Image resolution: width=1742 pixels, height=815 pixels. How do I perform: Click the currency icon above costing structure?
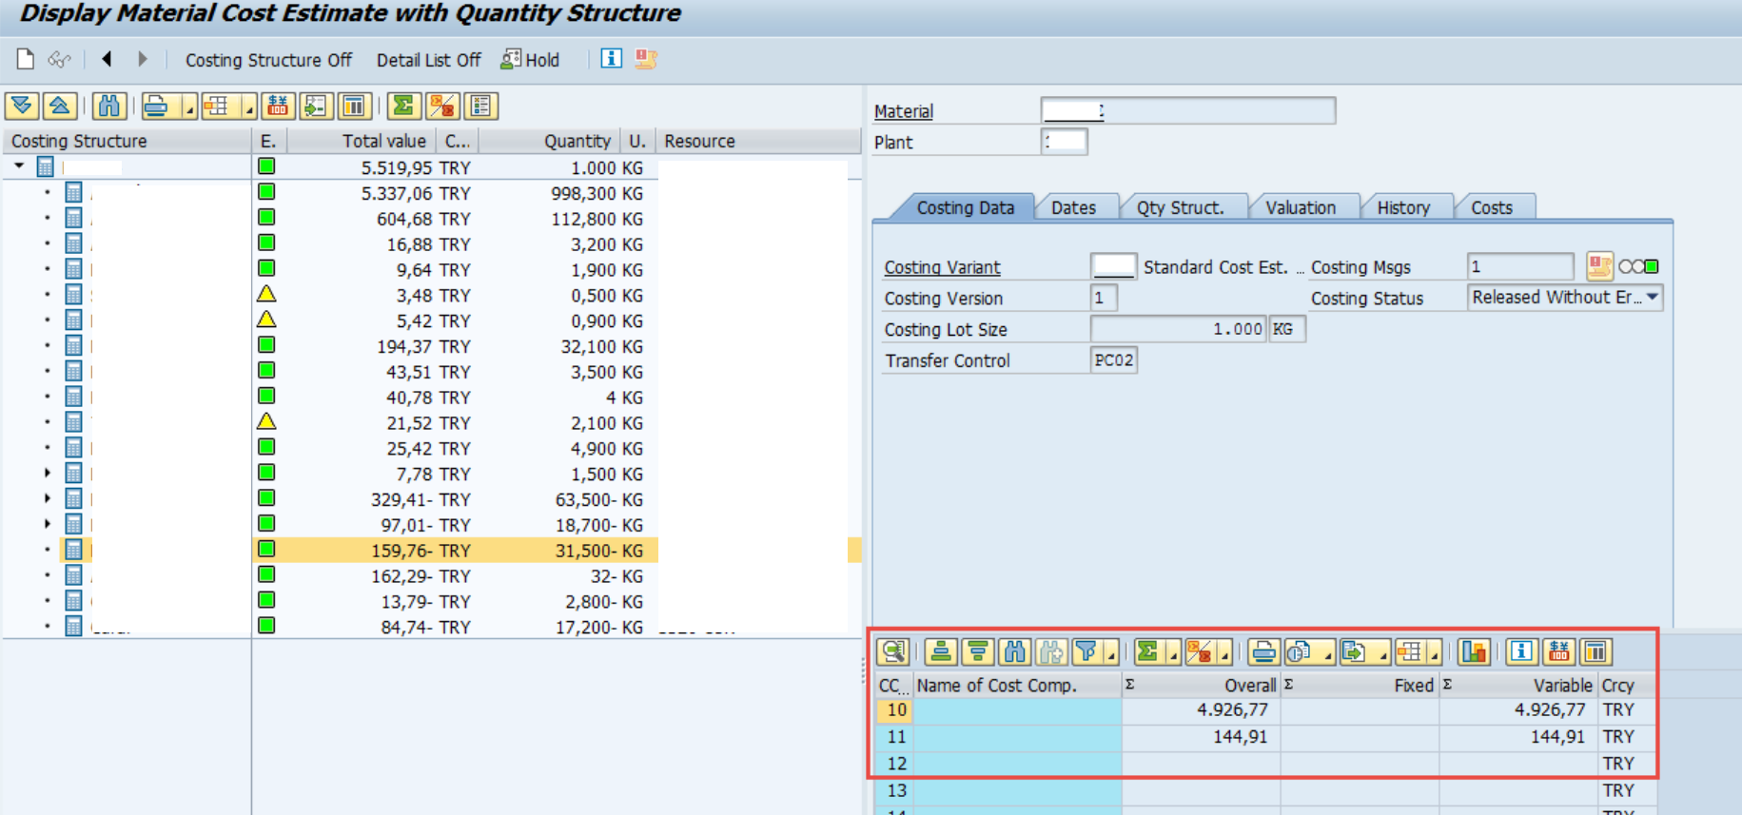[x=278, y=106]
